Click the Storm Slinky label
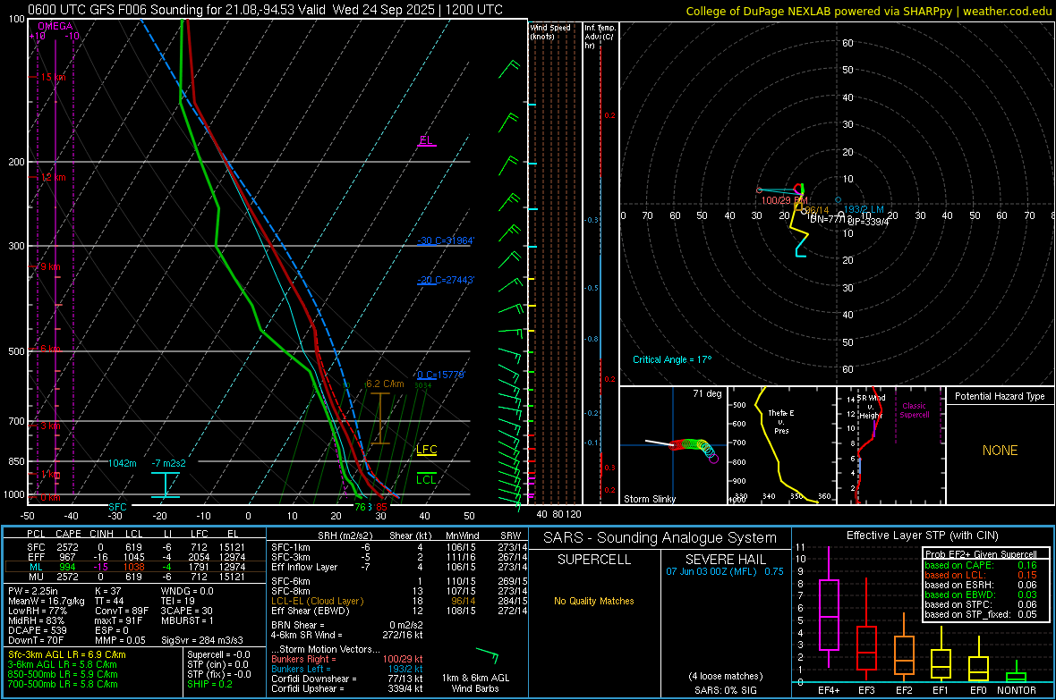 click(x=649, y=499)
